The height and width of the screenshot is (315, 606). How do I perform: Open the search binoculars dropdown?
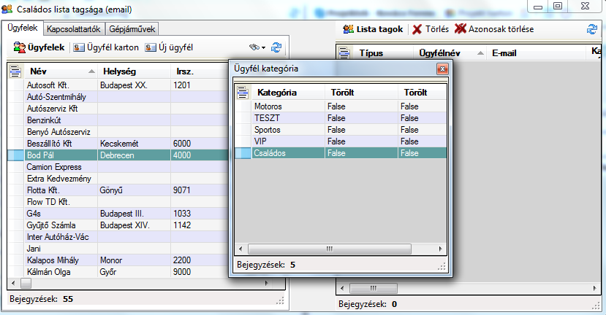(x=257, y=47)
